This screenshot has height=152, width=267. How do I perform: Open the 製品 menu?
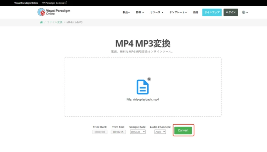[x=126, y=12]
